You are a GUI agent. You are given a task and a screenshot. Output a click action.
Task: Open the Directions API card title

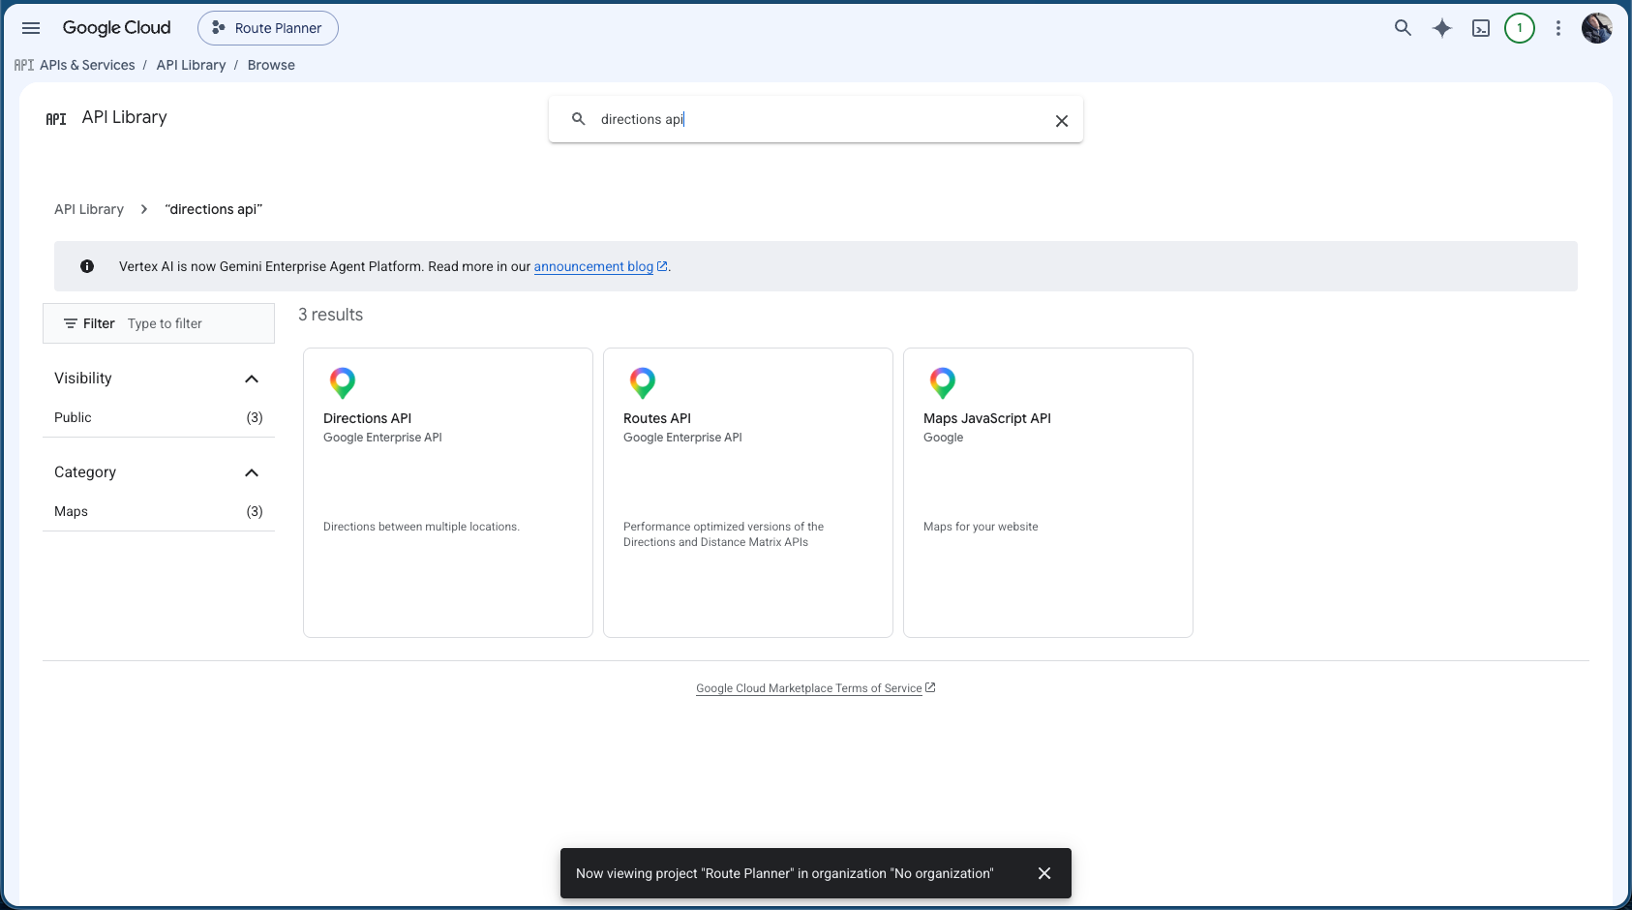[x=367, y=418]
